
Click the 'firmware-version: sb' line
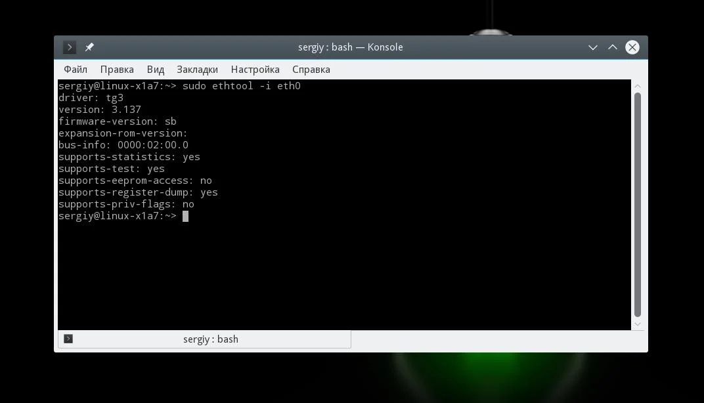(x=118, y=121)
